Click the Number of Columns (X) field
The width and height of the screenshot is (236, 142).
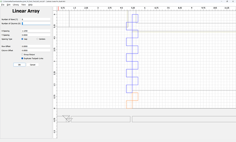(x=36, y=24)
